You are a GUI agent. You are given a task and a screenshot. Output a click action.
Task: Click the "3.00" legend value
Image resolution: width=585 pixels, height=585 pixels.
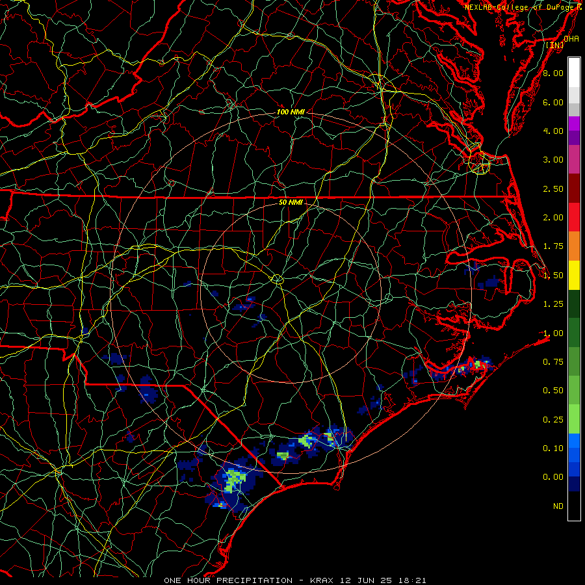coord(553,160)
